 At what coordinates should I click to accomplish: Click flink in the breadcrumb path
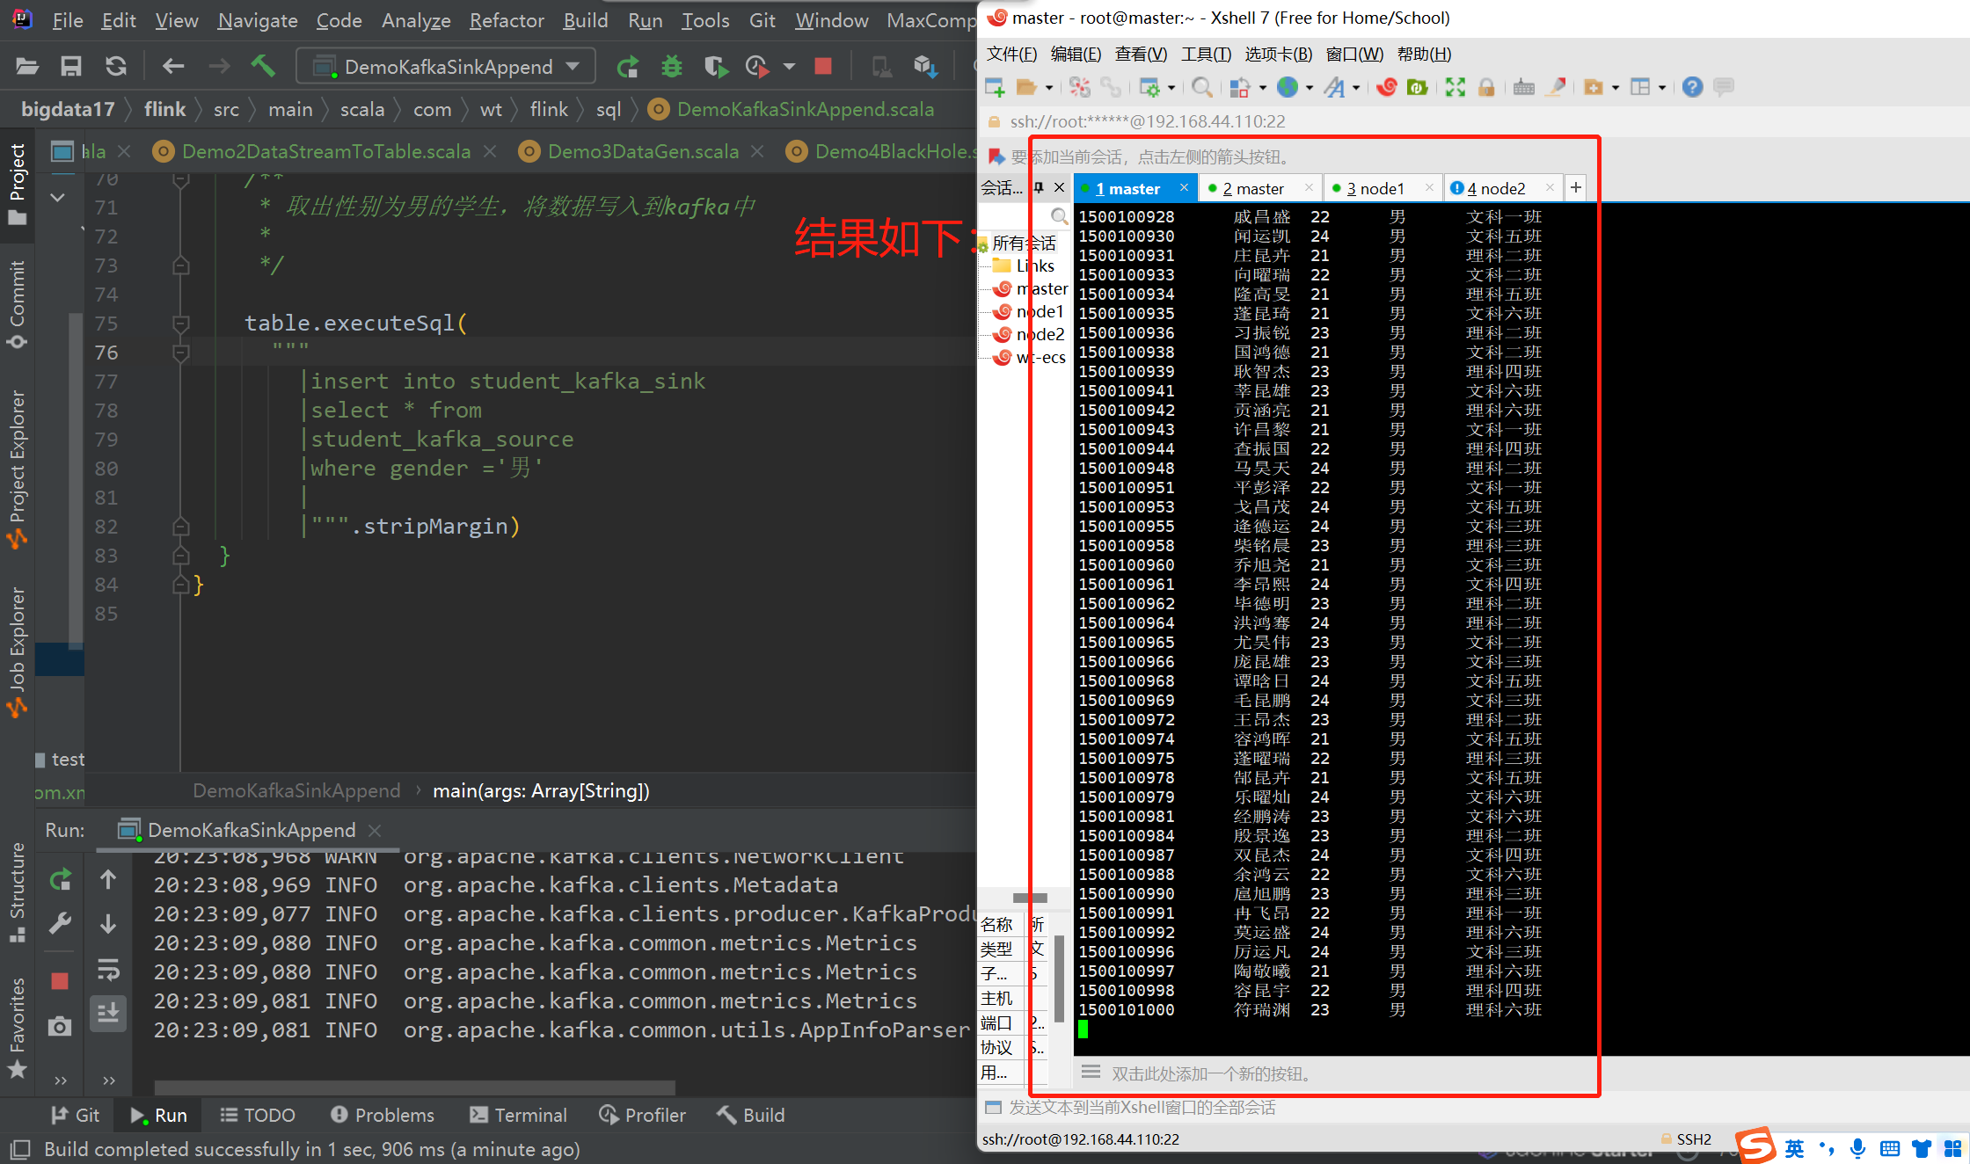click(164, 109)
